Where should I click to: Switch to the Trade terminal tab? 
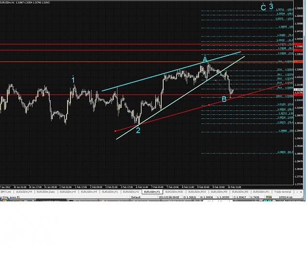pyautogui.click(x=282, y=192)
